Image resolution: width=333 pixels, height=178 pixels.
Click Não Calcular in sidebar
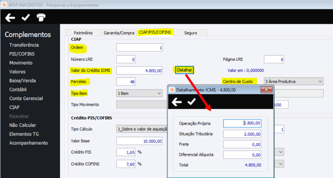point(23,125)
